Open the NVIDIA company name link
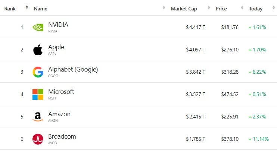The height and width of the screenshot is (152, 277). pyautogui.click(x=58, y=25)
